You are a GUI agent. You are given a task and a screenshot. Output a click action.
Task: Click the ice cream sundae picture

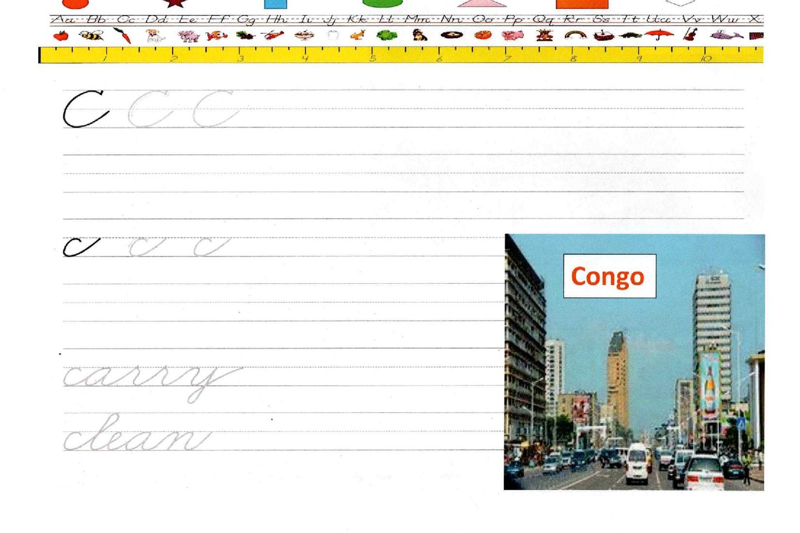click(304, 36)
